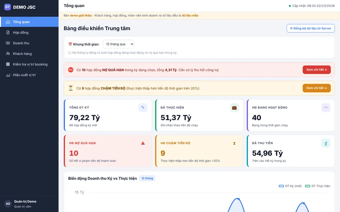Click the Quản trị Demo user profile
Viewport: 340px width, 212px height.
tap(29, 204)
